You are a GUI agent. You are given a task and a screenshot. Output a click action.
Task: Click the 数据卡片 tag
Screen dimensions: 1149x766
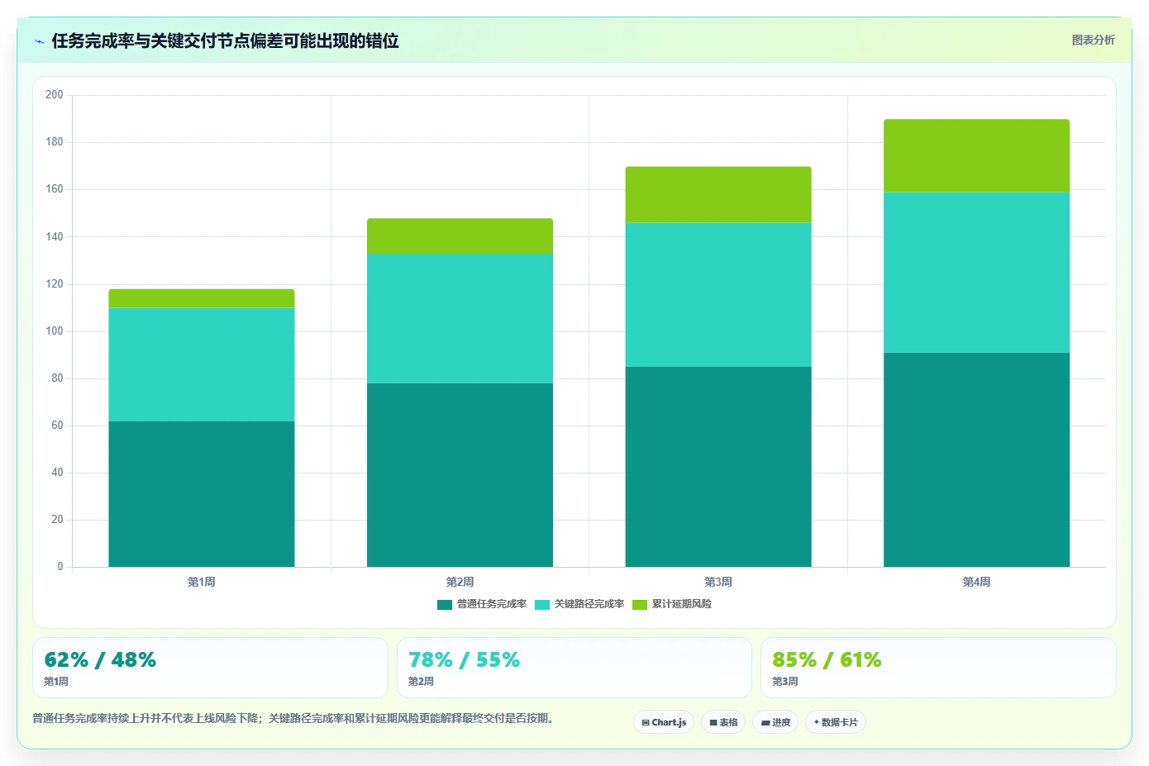click(836, 722)
